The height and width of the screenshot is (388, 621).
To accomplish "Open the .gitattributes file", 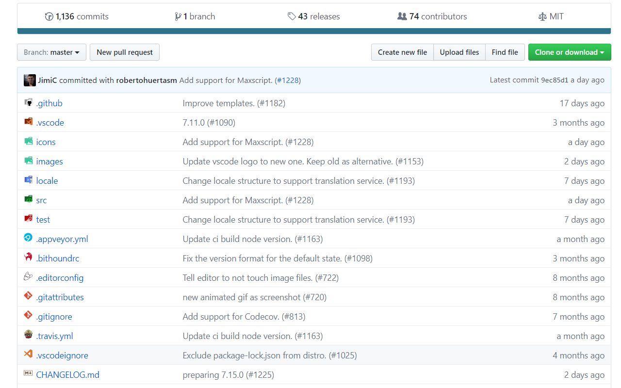I will click(60, 297).
